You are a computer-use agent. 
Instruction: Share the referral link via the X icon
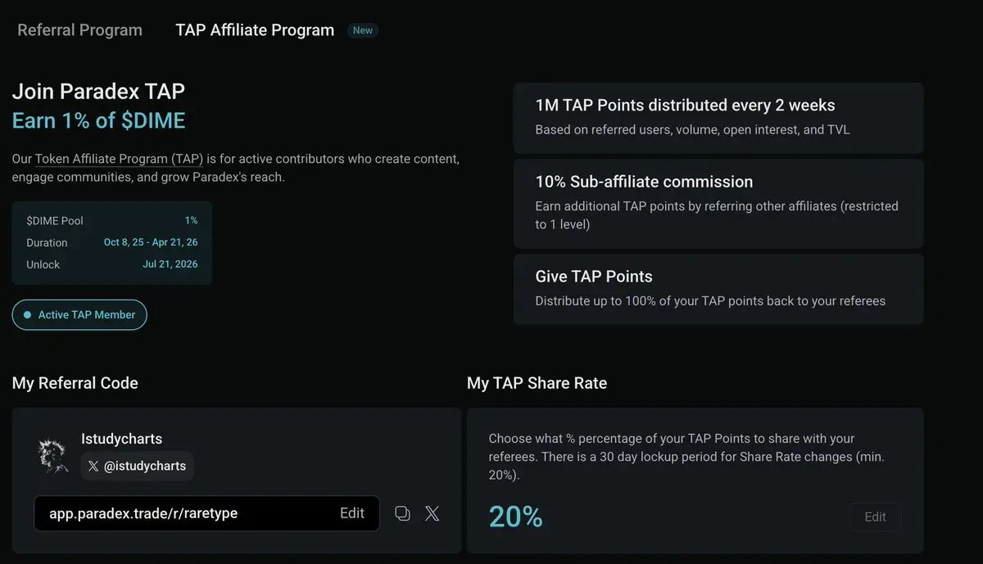[x=433, y=513]
